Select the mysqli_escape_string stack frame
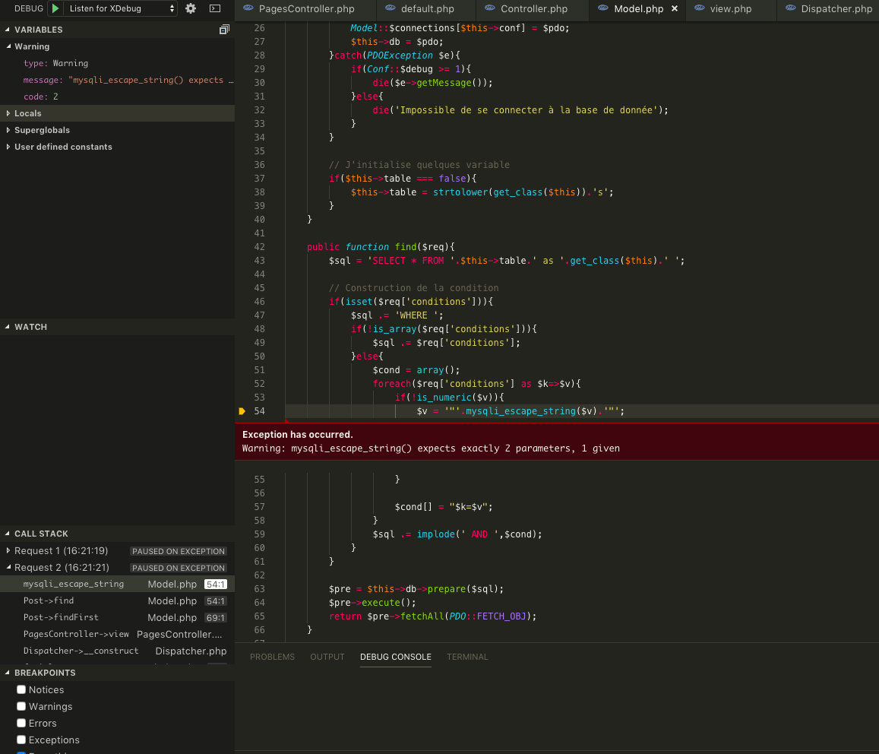Viewport: 879px width, 754px height. point(117,584)
